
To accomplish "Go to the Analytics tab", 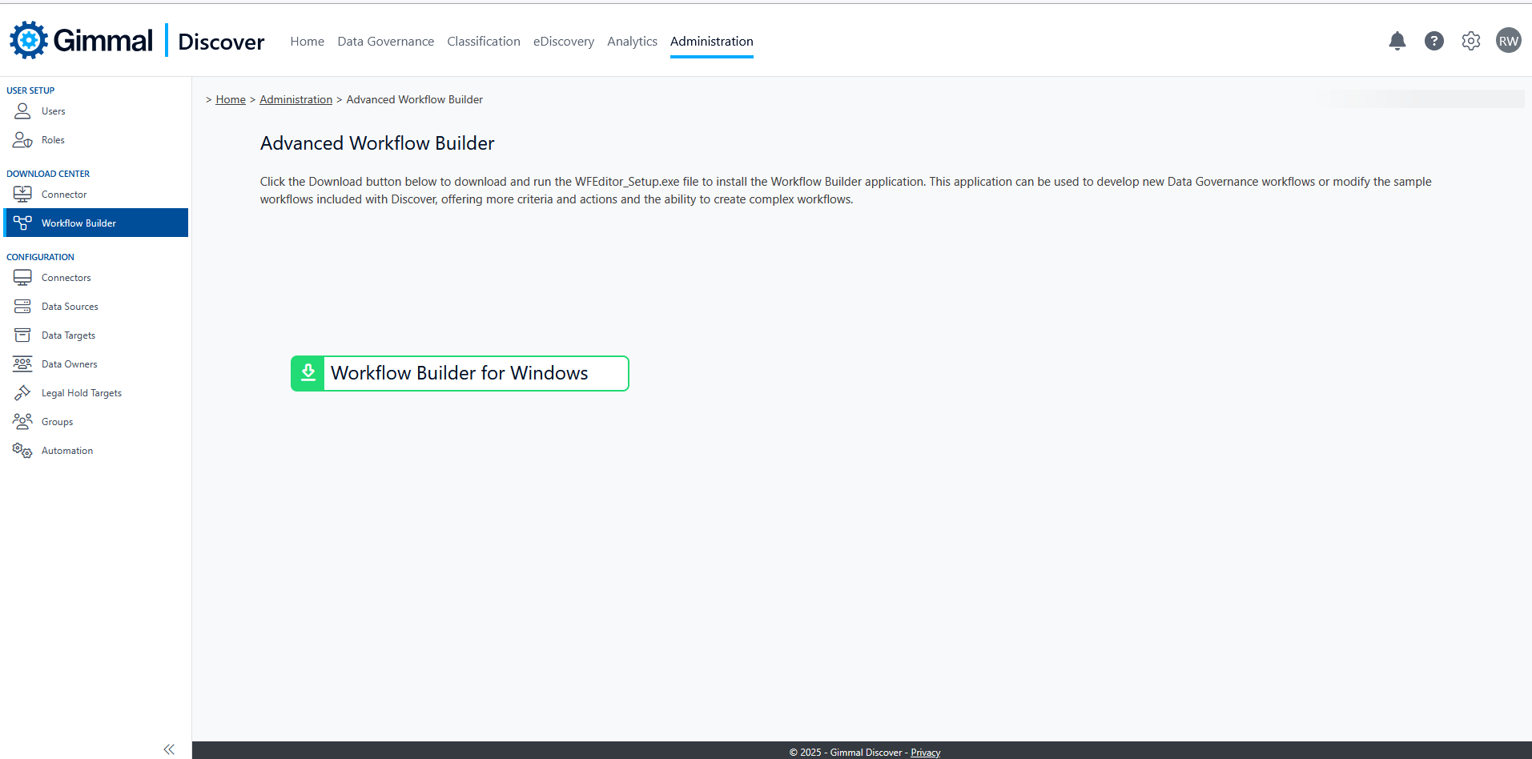I will coord(632,42).
